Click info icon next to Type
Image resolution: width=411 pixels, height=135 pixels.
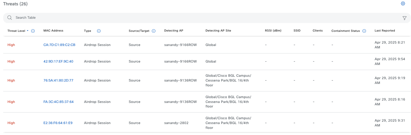click(x=99, y=31)
